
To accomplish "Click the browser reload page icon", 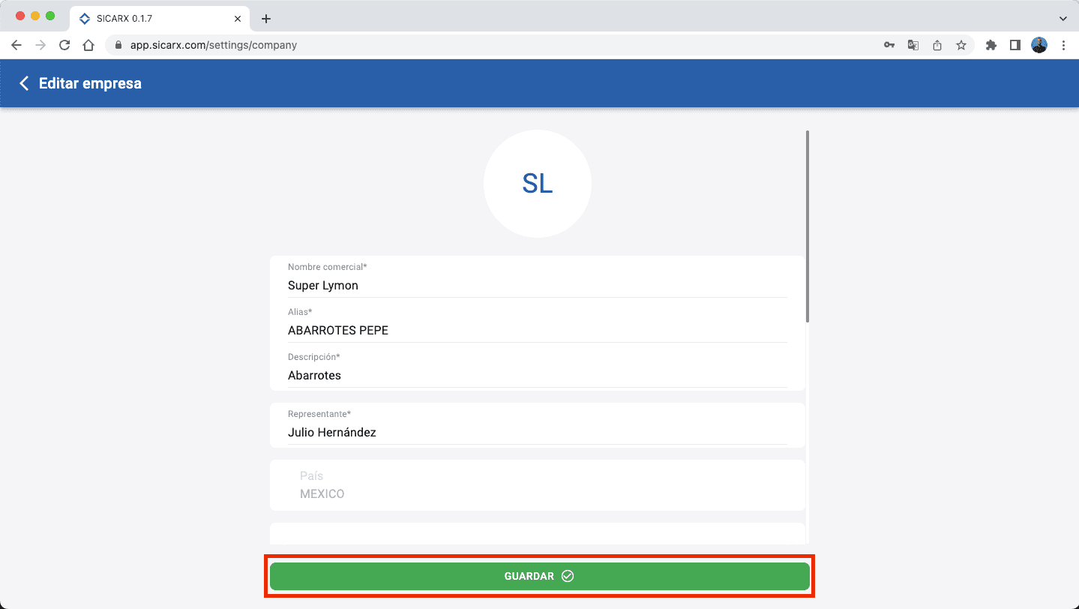I will click(x=64, y=45).
